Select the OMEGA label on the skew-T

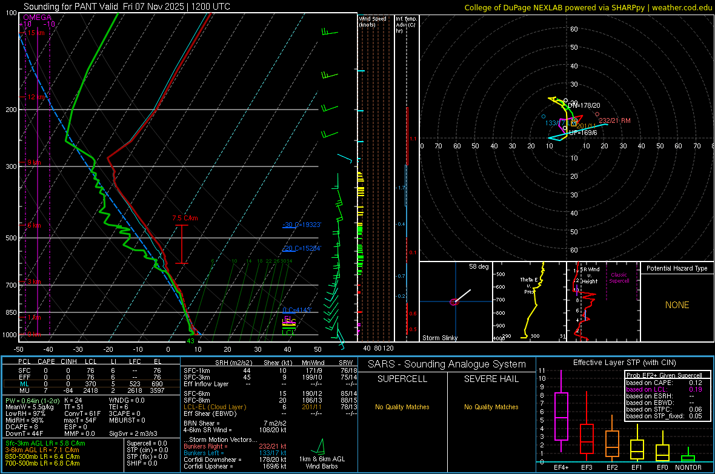pyautogui.click(x=38, y=18)
